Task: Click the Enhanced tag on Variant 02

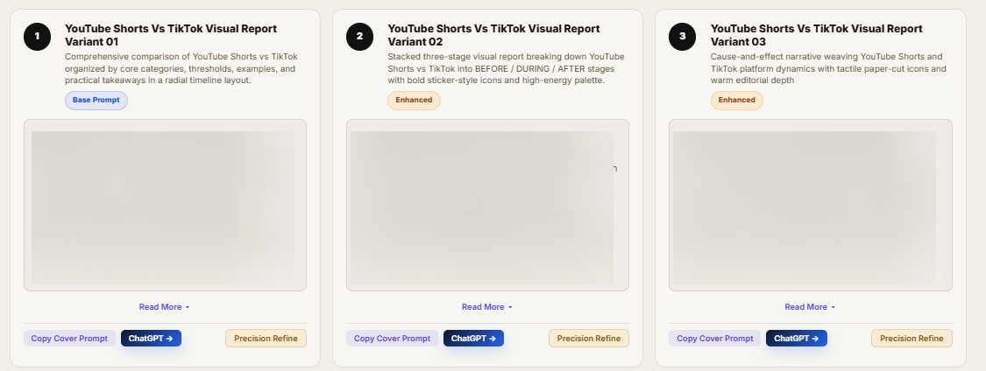Action: coord(414,101)
